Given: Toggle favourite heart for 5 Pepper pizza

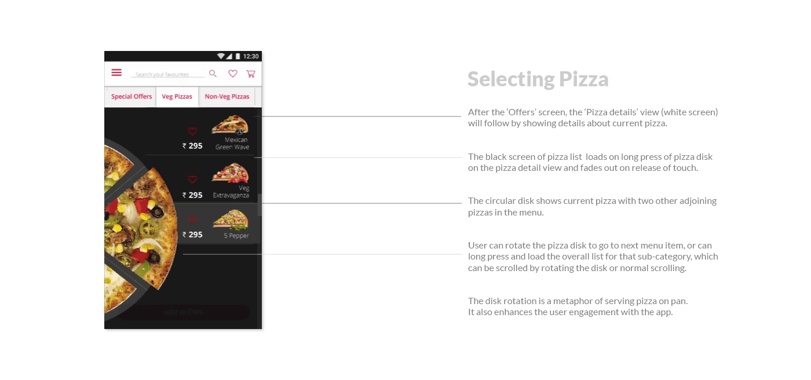Looking at the screenshot, I should [x=192, y=219].
